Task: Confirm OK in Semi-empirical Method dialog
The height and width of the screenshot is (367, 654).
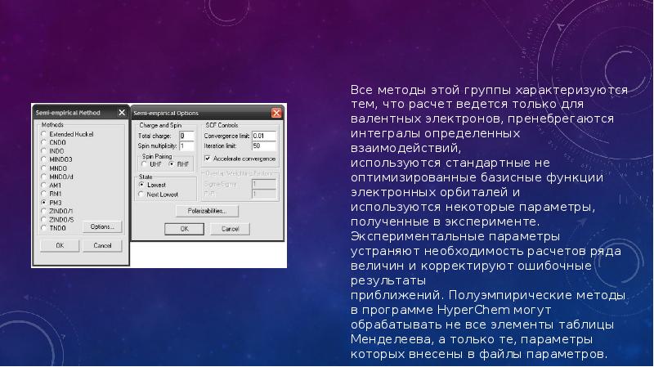Action: pos(60,245)
